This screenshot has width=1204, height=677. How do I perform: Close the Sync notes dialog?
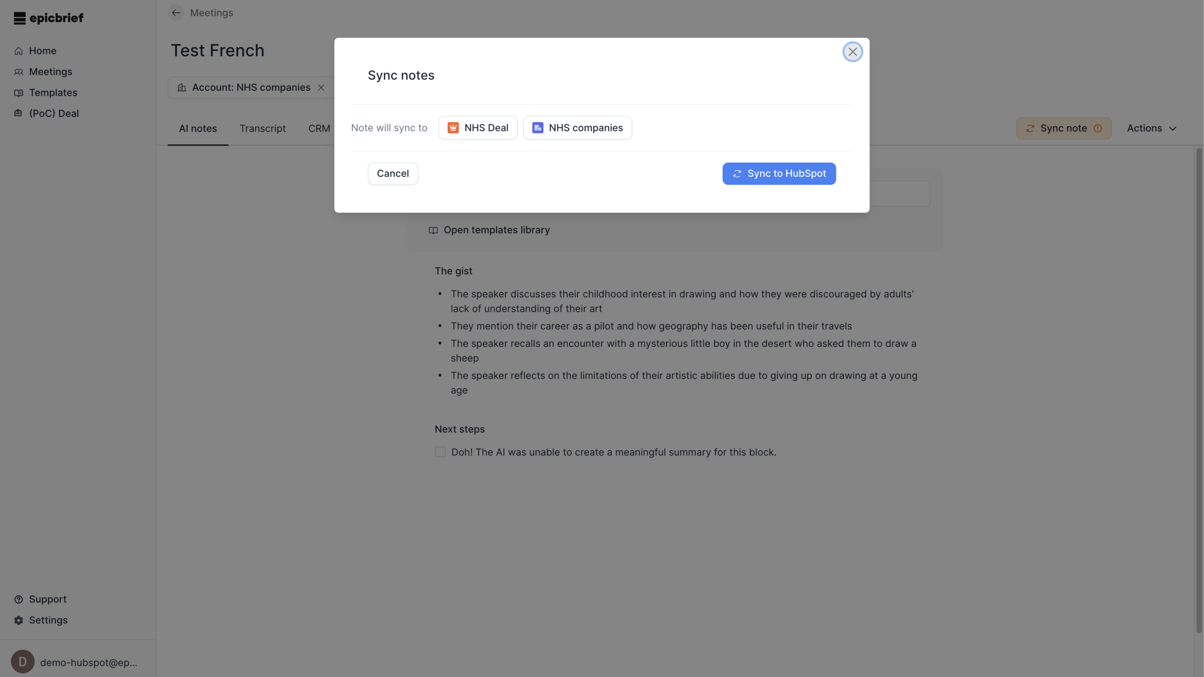tap(852, 52)
